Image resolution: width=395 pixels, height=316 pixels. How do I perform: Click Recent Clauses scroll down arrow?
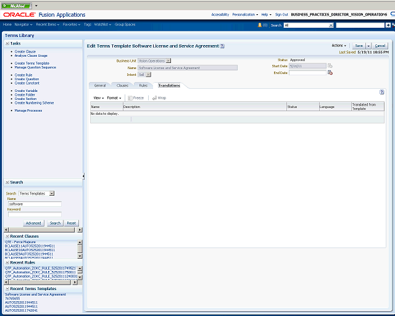click(80, 256)
